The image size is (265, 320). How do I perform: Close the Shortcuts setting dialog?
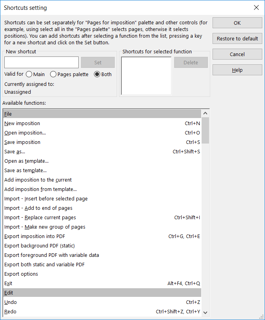[x=256, y=7]
